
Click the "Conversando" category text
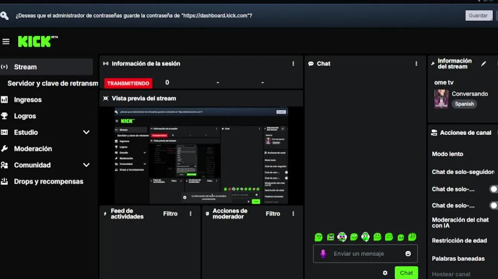point(470,94)
